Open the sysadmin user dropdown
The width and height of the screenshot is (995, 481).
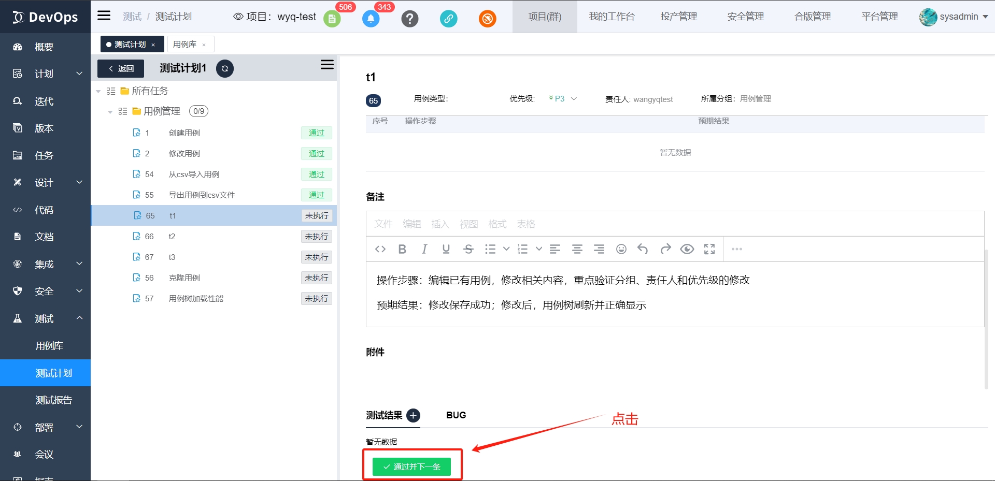pos(954,17)
